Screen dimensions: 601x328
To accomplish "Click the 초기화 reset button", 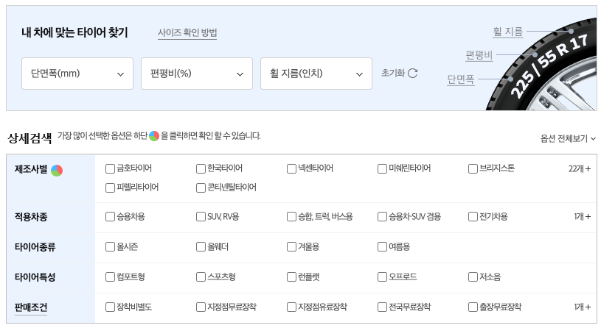I will click(x=399, y=73).
